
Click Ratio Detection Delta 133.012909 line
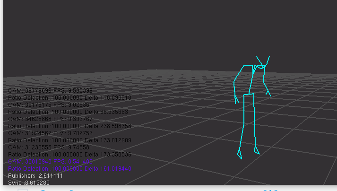pos(69,140)
